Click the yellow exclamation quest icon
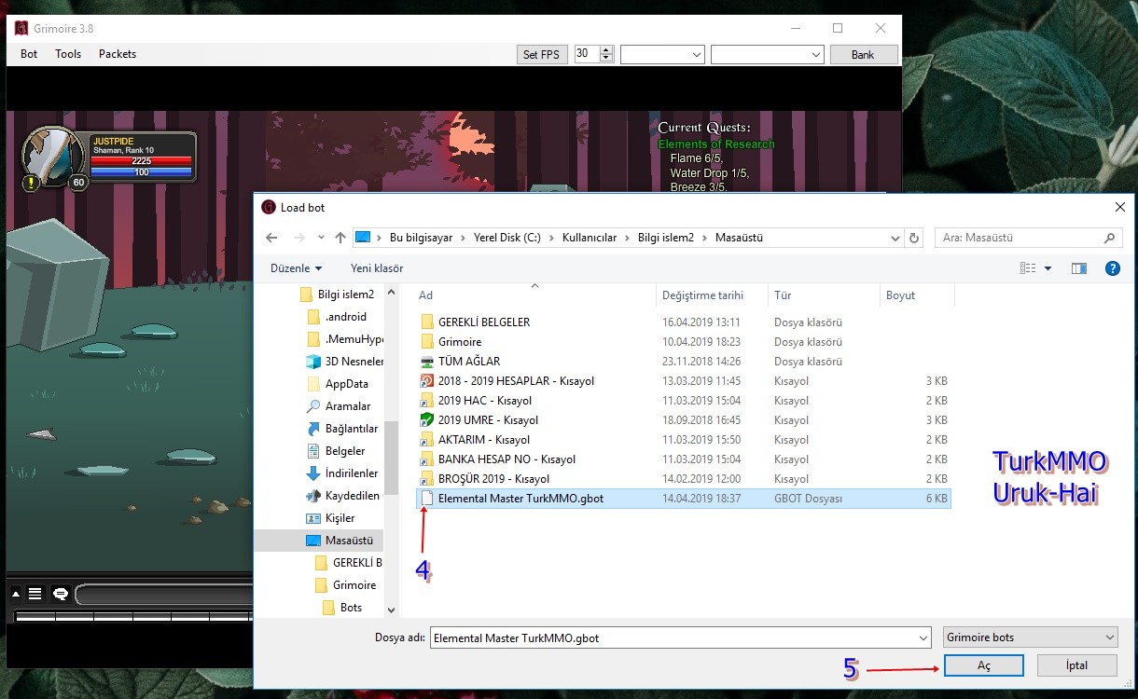Viewport: 1138px width, 699px height. (31, 182)
